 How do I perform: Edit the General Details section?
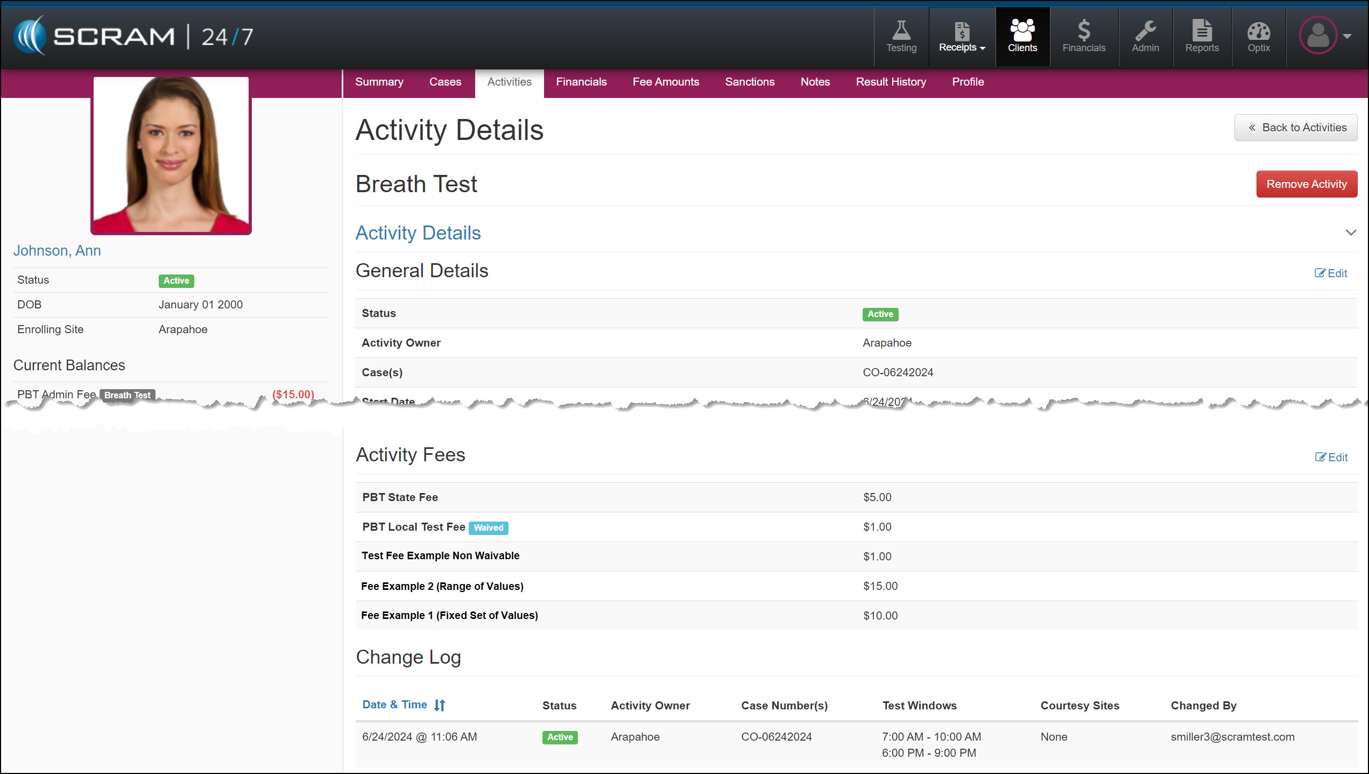[1331, 273]
